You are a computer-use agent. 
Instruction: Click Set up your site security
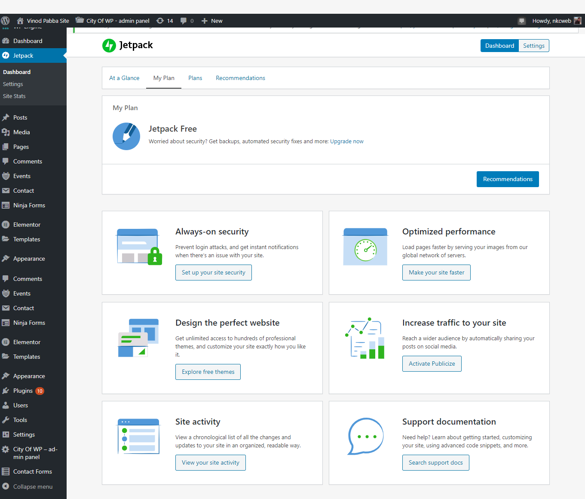click(214, 272)
